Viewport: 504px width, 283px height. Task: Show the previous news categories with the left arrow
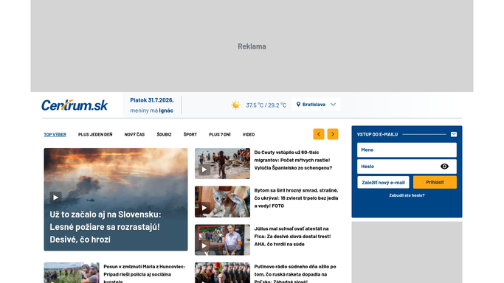click(319, 134)
